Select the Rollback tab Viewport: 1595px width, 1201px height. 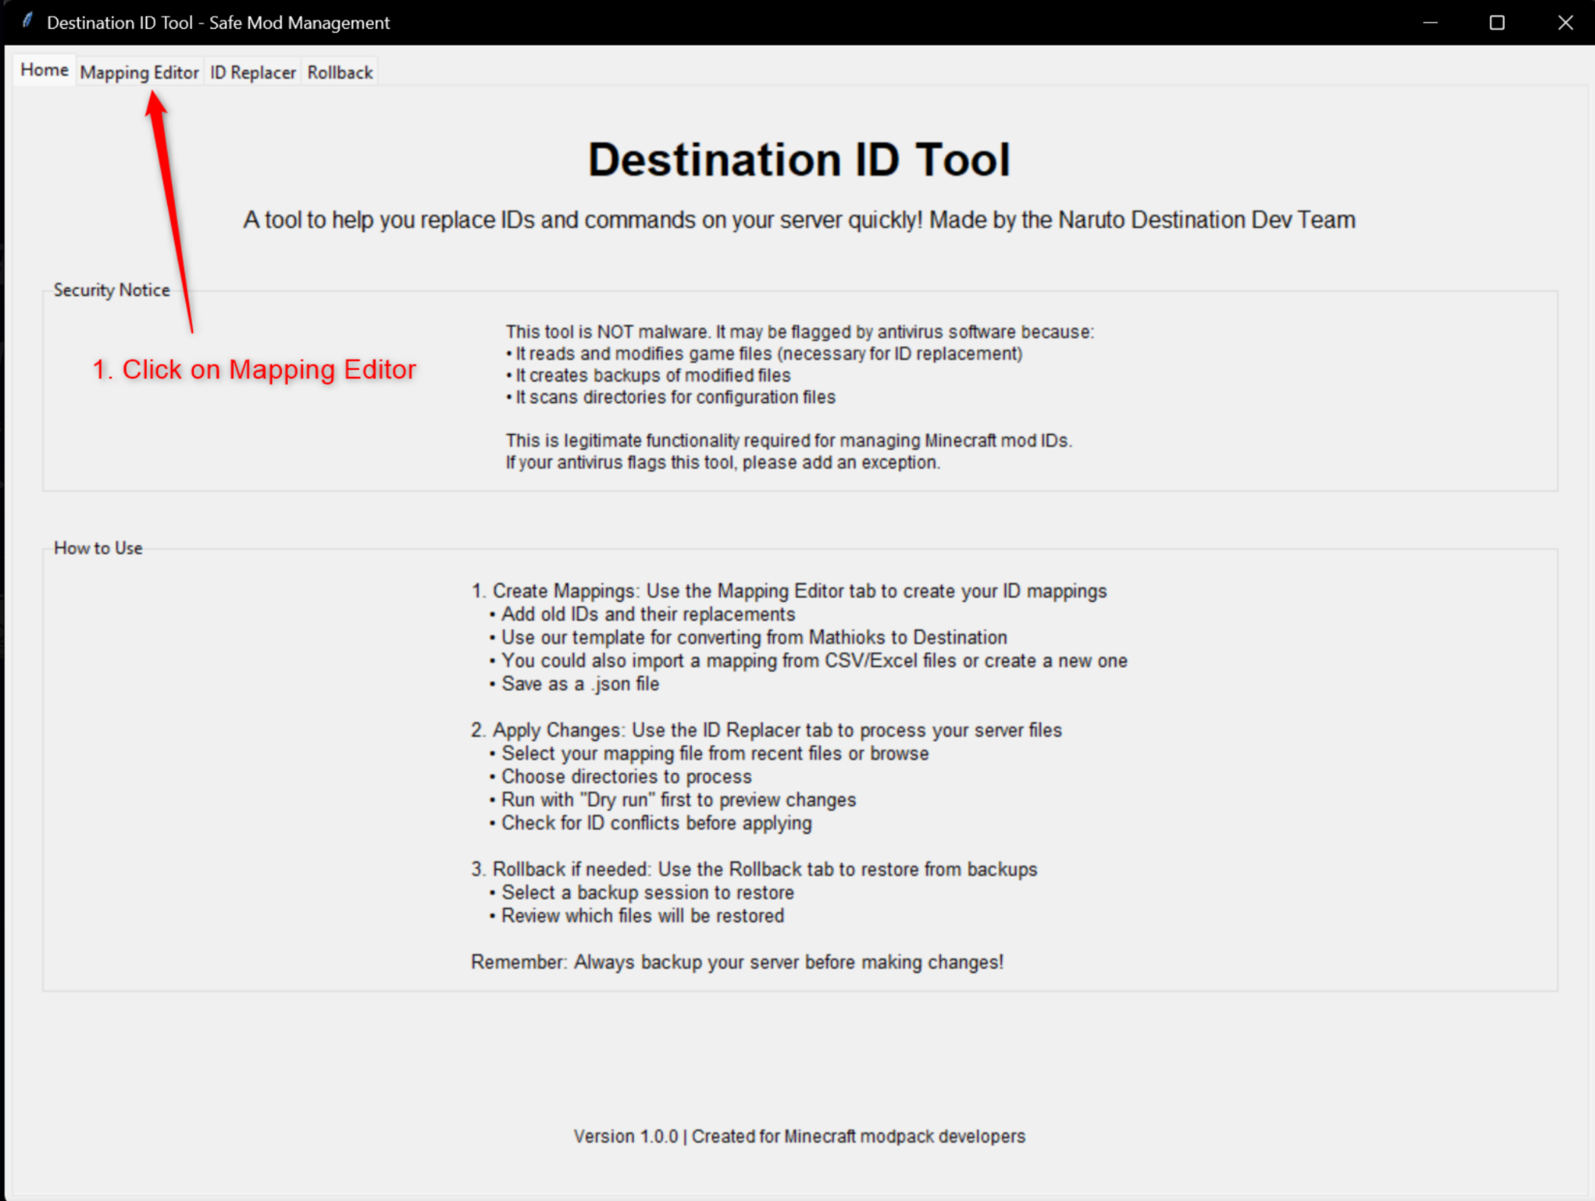339,71
